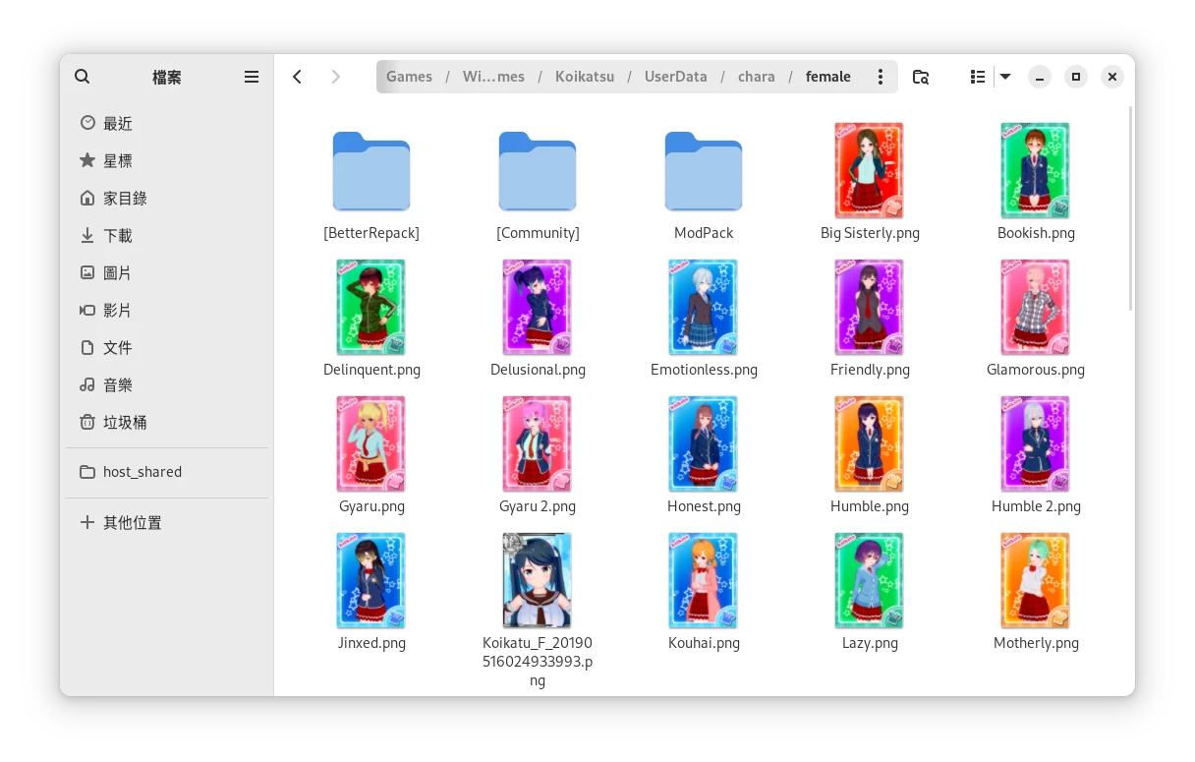Expand the view options dropdown arrow
Image resolution: width=1195 pixels, height=762 pixels.
coord(1005,77)
